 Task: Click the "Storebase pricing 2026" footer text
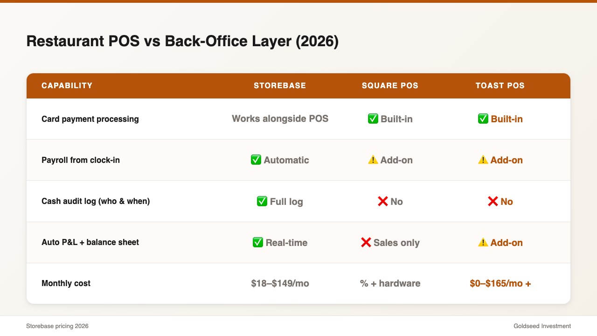click(x=57, y=326)
